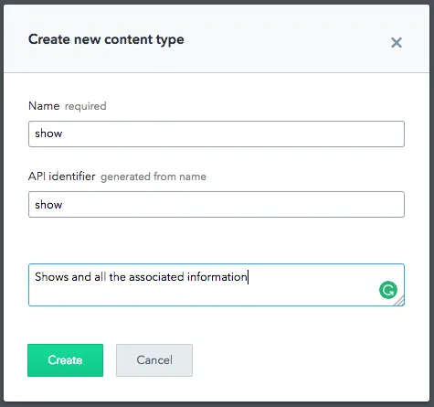
Task: Focus the Name input field
Action: [x=217, y=134]
